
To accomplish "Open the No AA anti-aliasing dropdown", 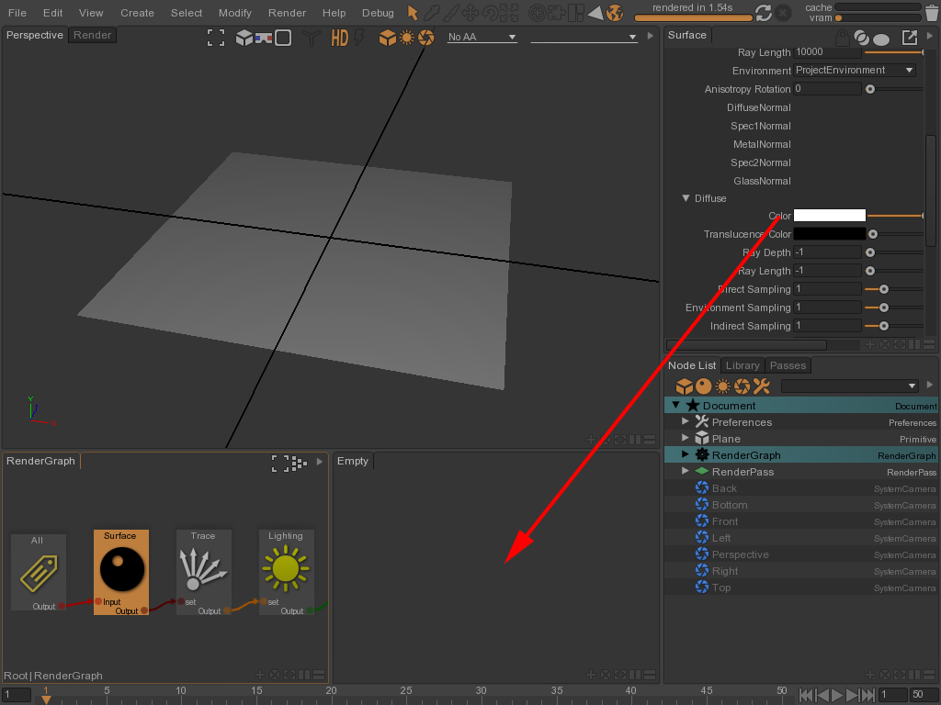I will tap(482, 37).
